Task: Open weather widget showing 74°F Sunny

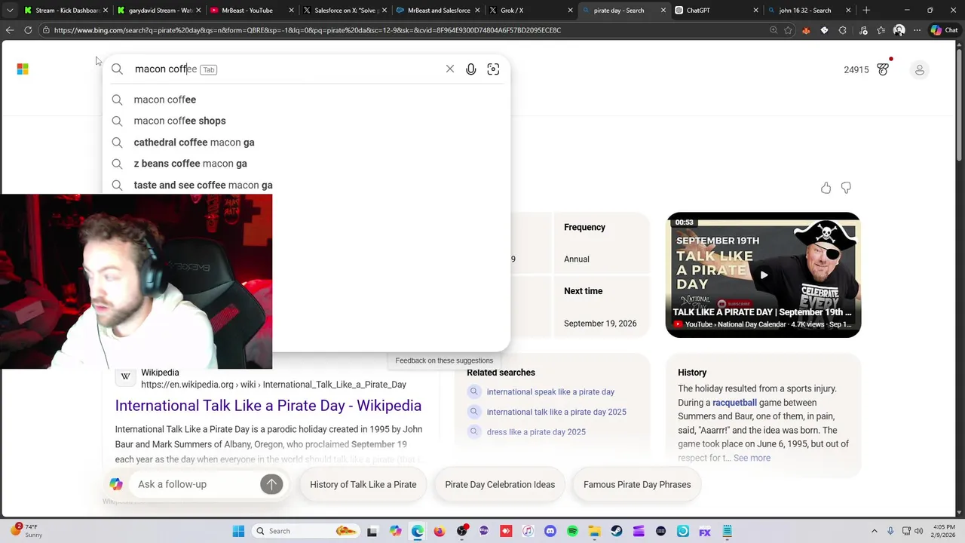Action: [26, 531]
